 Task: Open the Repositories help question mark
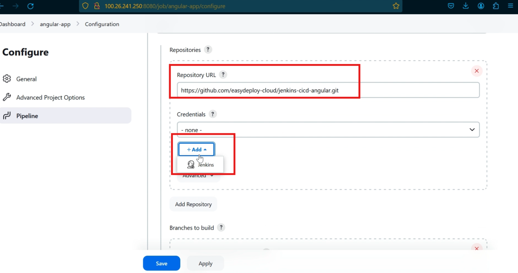coord(208,49)
